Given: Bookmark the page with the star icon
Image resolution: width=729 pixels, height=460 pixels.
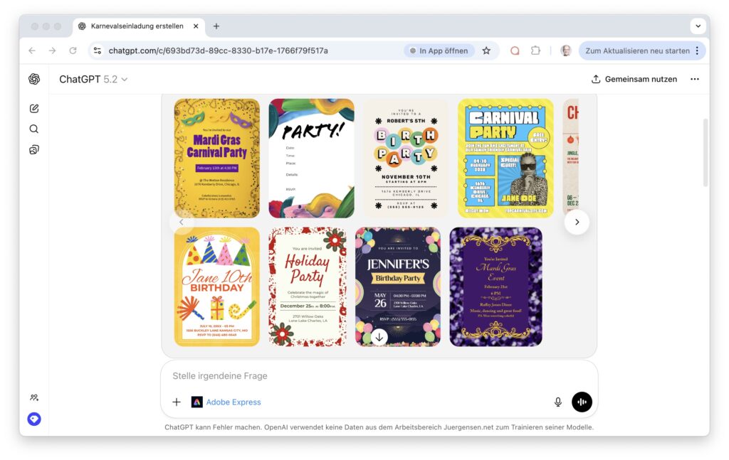Looking at the screenshot, I should (486, 51).
